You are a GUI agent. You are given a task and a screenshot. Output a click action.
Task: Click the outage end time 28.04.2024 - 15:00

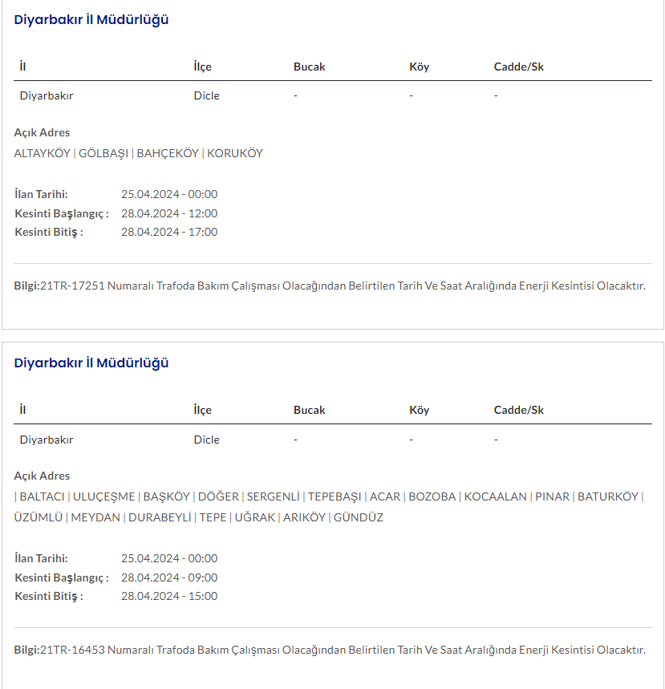coord(169,596)
